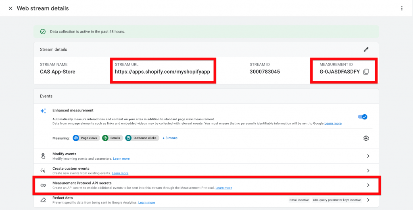The height and width of the screenshot is (210, 413).
Task: Open Learn more in Enhanced measurement description
Action: tap(333, 123)
